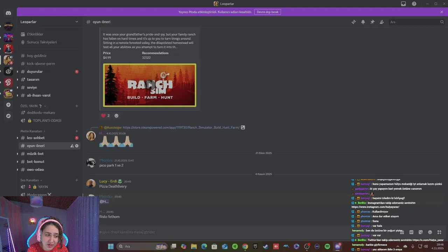Collapse the ÖZEL YAYIN category
The height and width of the screenshot is (252, 448).
pos(33,106)
